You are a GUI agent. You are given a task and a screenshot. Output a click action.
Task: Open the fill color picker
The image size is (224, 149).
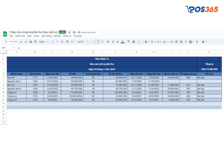128,41
